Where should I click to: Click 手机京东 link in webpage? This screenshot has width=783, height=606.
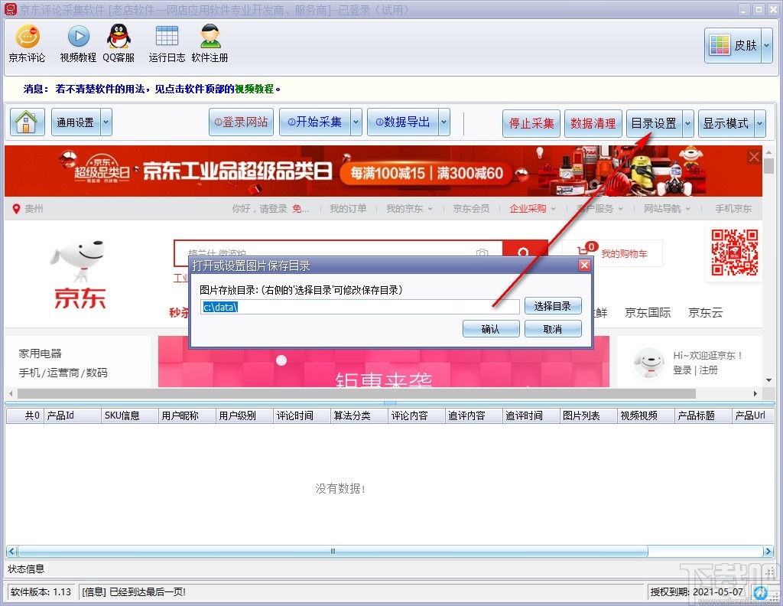click(x=733, y=209)
